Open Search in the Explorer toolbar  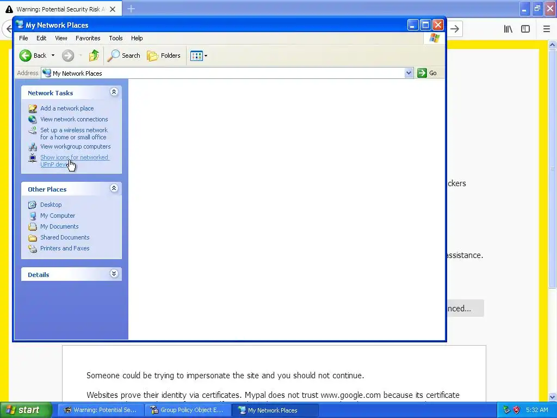(123, 56)
